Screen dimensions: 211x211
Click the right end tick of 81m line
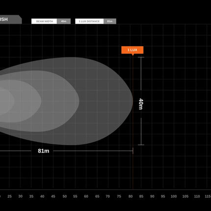pyautogui.click(x=133, y=151)
